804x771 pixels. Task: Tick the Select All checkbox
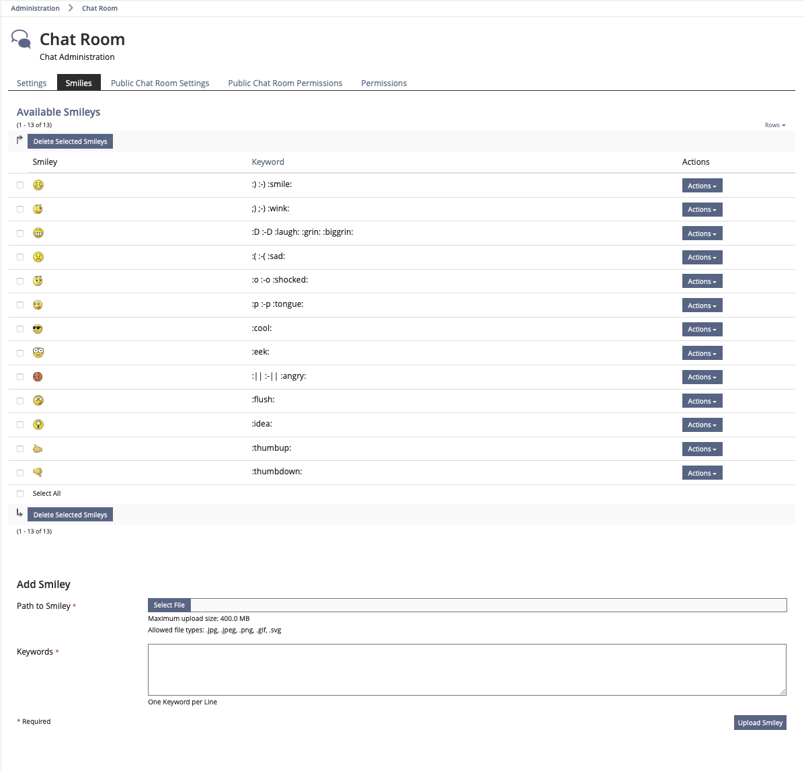20,494
